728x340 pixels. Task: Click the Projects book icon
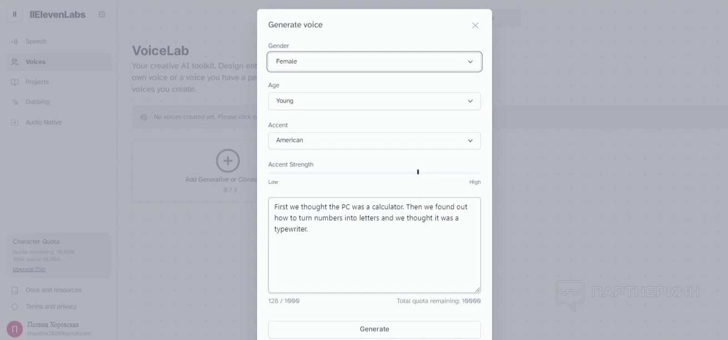15,82
